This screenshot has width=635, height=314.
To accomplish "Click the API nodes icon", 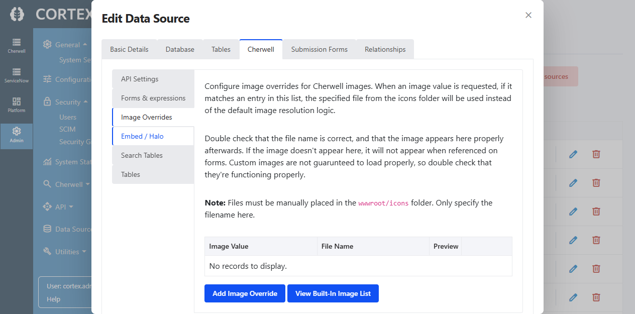I will (x=47, y=206).
